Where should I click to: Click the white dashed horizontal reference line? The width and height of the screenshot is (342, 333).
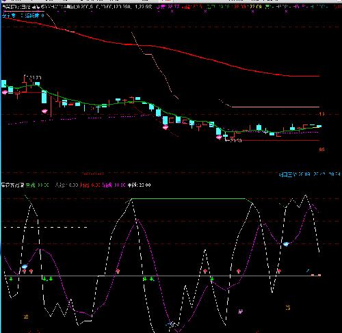point(46,227)
